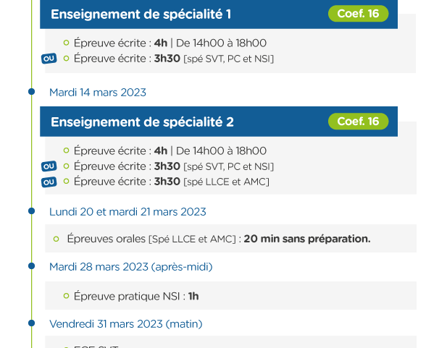Click the OU badge under spécialité 1

tap(49, 59)
